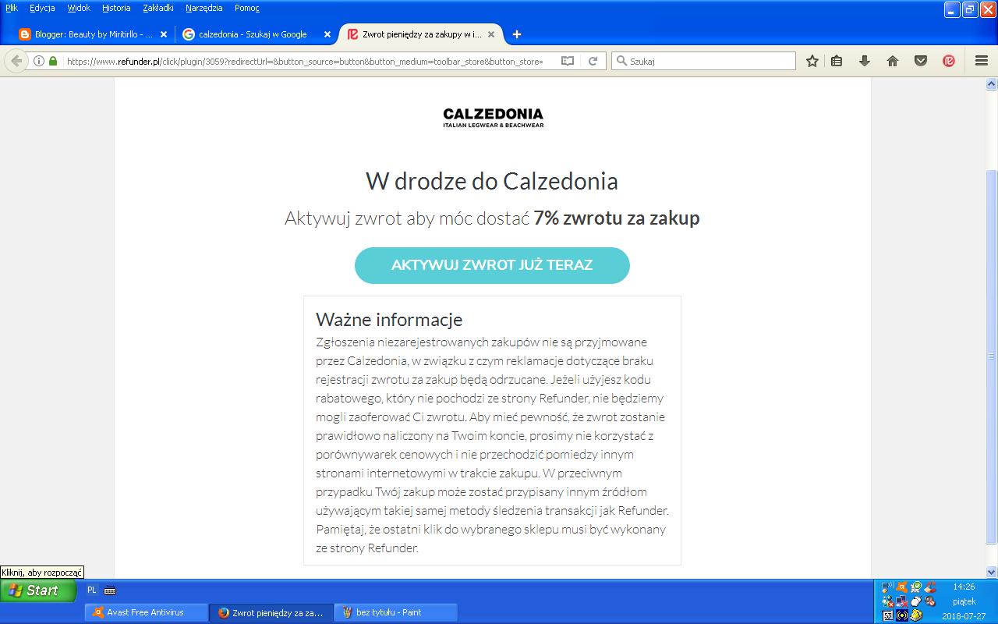Click the W drodze do Calzedonia heading
The width and height of the screenshot is (998, 624).
pos(492,181)
